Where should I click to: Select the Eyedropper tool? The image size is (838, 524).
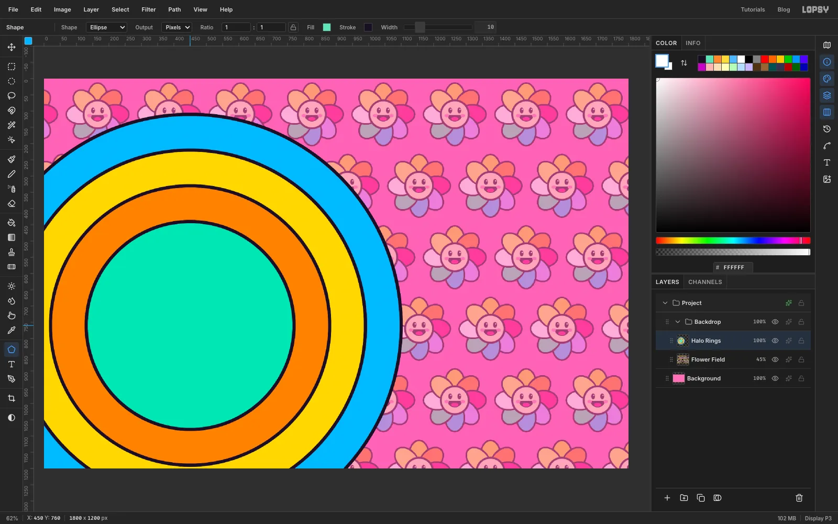point(12,330)
